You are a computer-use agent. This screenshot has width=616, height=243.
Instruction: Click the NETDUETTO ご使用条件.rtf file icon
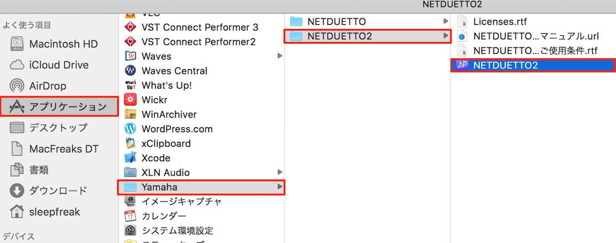(462, 50)
